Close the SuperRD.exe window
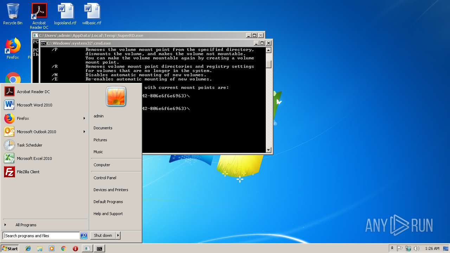The image size is (450, 253). 261,35
